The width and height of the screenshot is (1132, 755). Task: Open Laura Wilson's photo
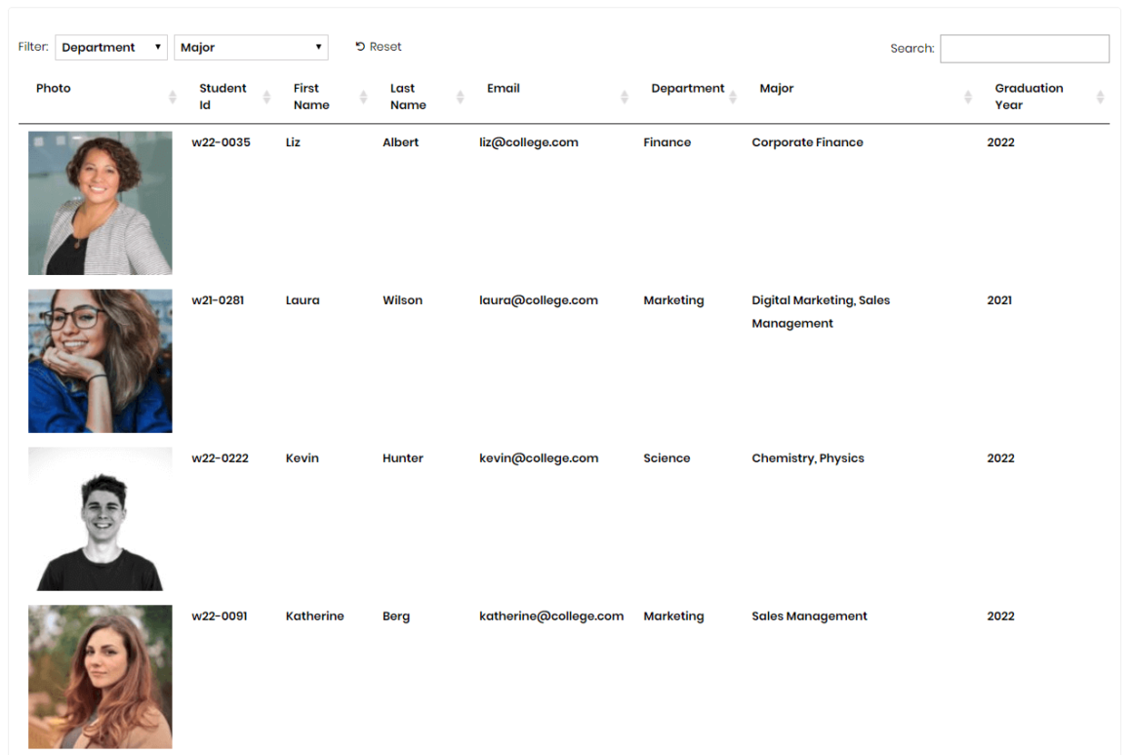tap(101, 361)
